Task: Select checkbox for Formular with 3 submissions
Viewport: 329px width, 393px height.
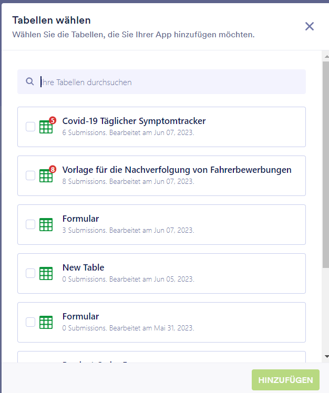Action: (30, 224)
